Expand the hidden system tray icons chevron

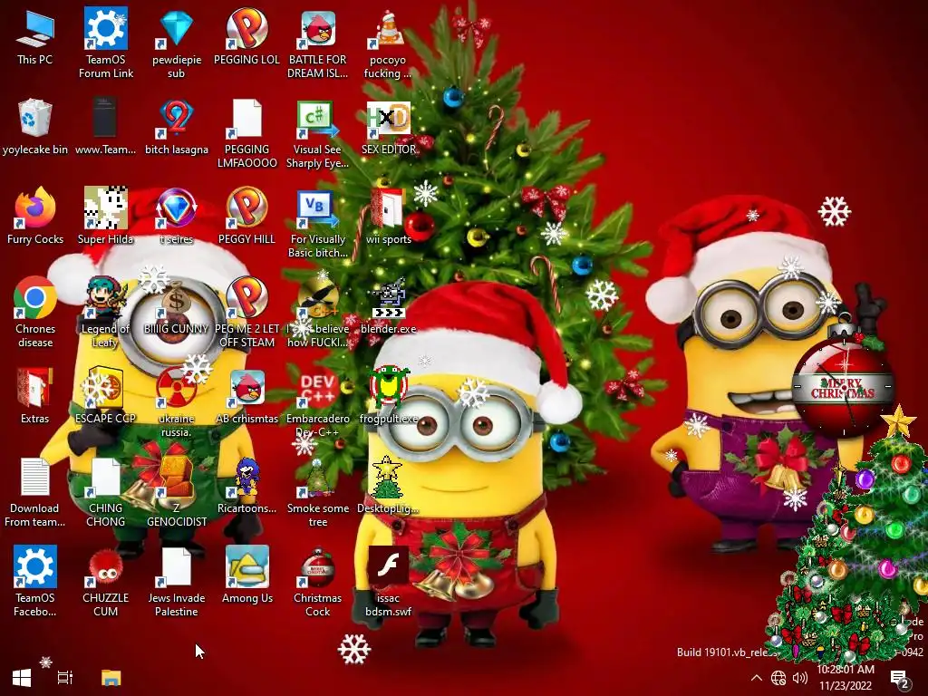coord(757,678)
